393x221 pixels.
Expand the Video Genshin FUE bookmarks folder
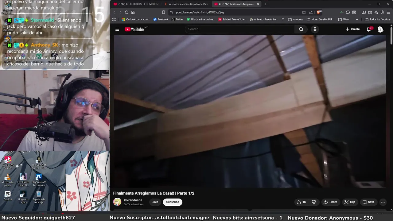(320, 19)
